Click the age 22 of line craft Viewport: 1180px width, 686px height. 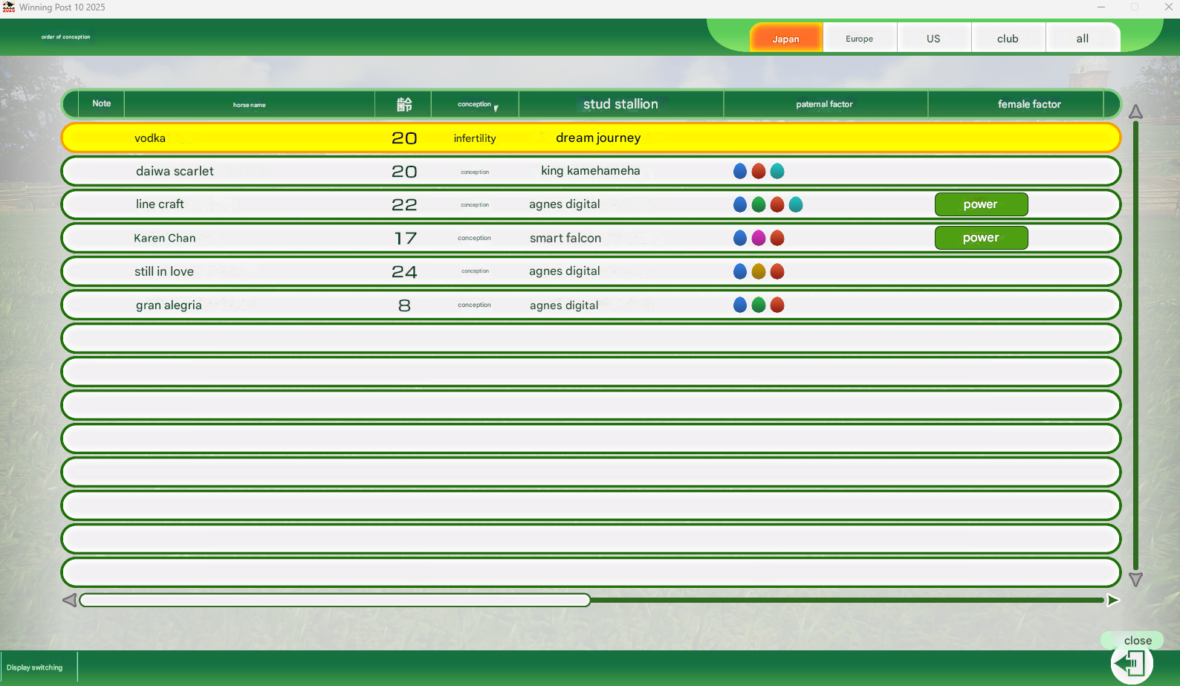[x=404, y=205]
